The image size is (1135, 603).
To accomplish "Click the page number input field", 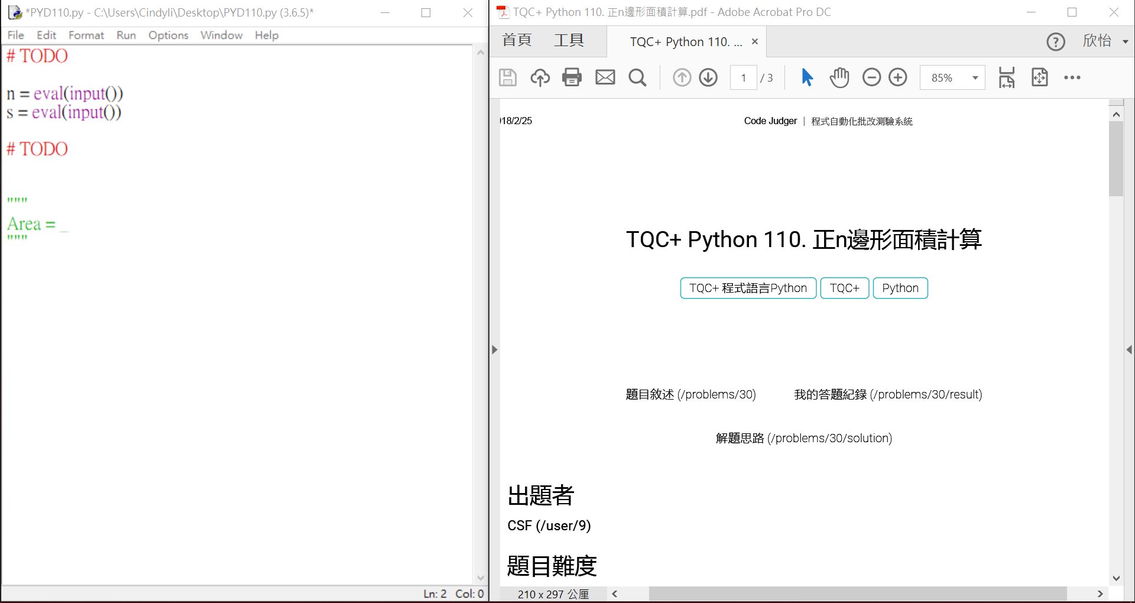I will click(744, 77).
